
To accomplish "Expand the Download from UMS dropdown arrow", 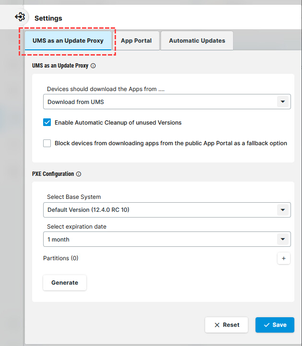I will (283, 102).
